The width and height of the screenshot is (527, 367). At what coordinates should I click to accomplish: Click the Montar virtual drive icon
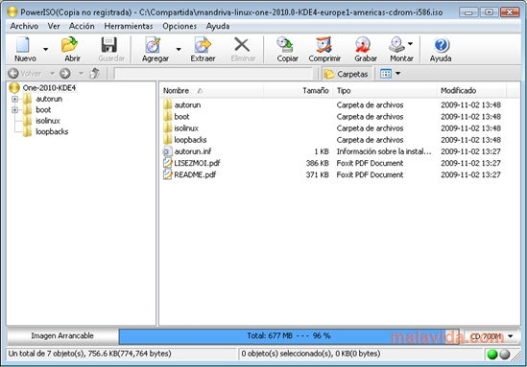397,45
